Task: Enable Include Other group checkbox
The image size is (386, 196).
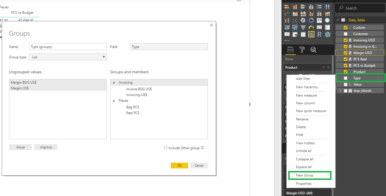Action: (166, 148)
